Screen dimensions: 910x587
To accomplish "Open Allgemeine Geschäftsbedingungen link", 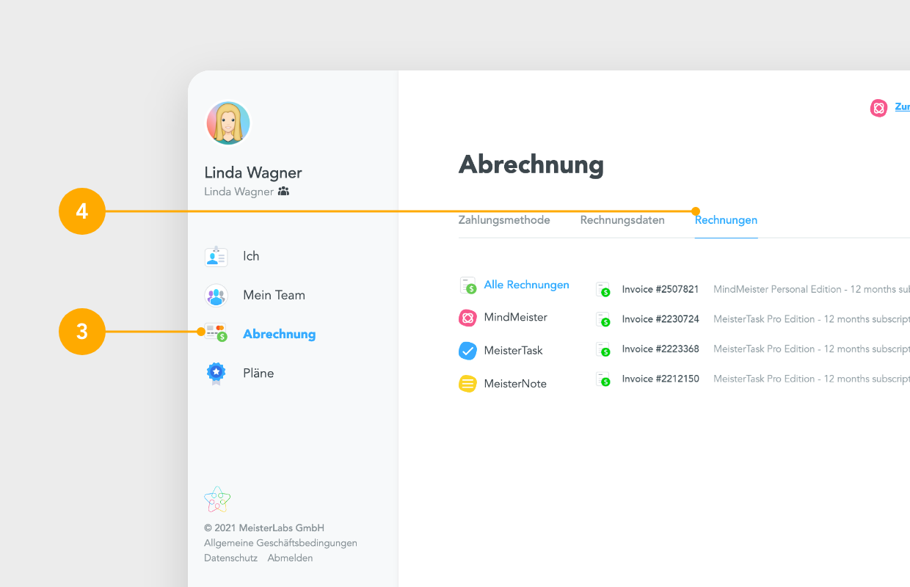I will pyautogui.click(x=280, y=543).
